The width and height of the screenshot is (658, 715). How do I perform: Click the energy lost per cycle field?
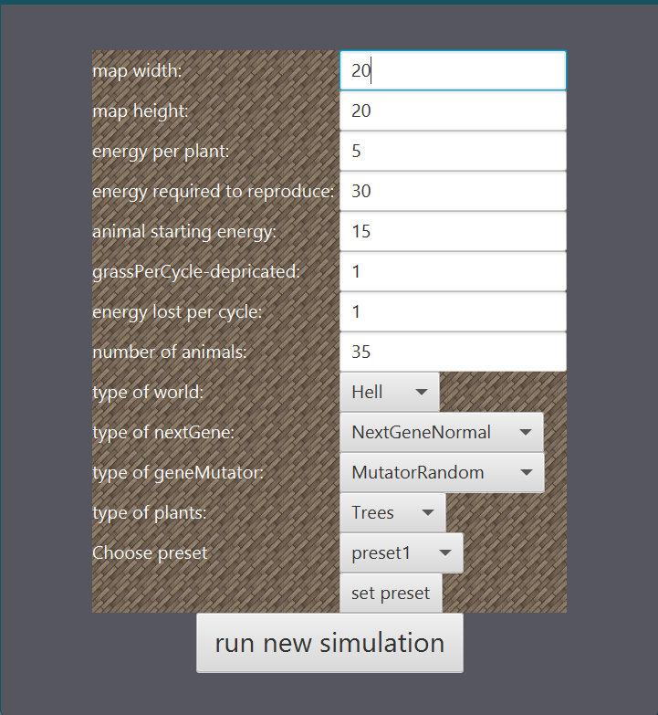[453, 311]
